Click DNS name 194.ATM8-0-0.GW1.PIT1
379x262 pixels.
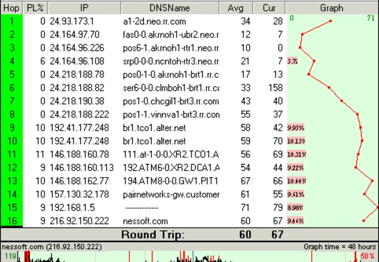(x=170, y=181)
